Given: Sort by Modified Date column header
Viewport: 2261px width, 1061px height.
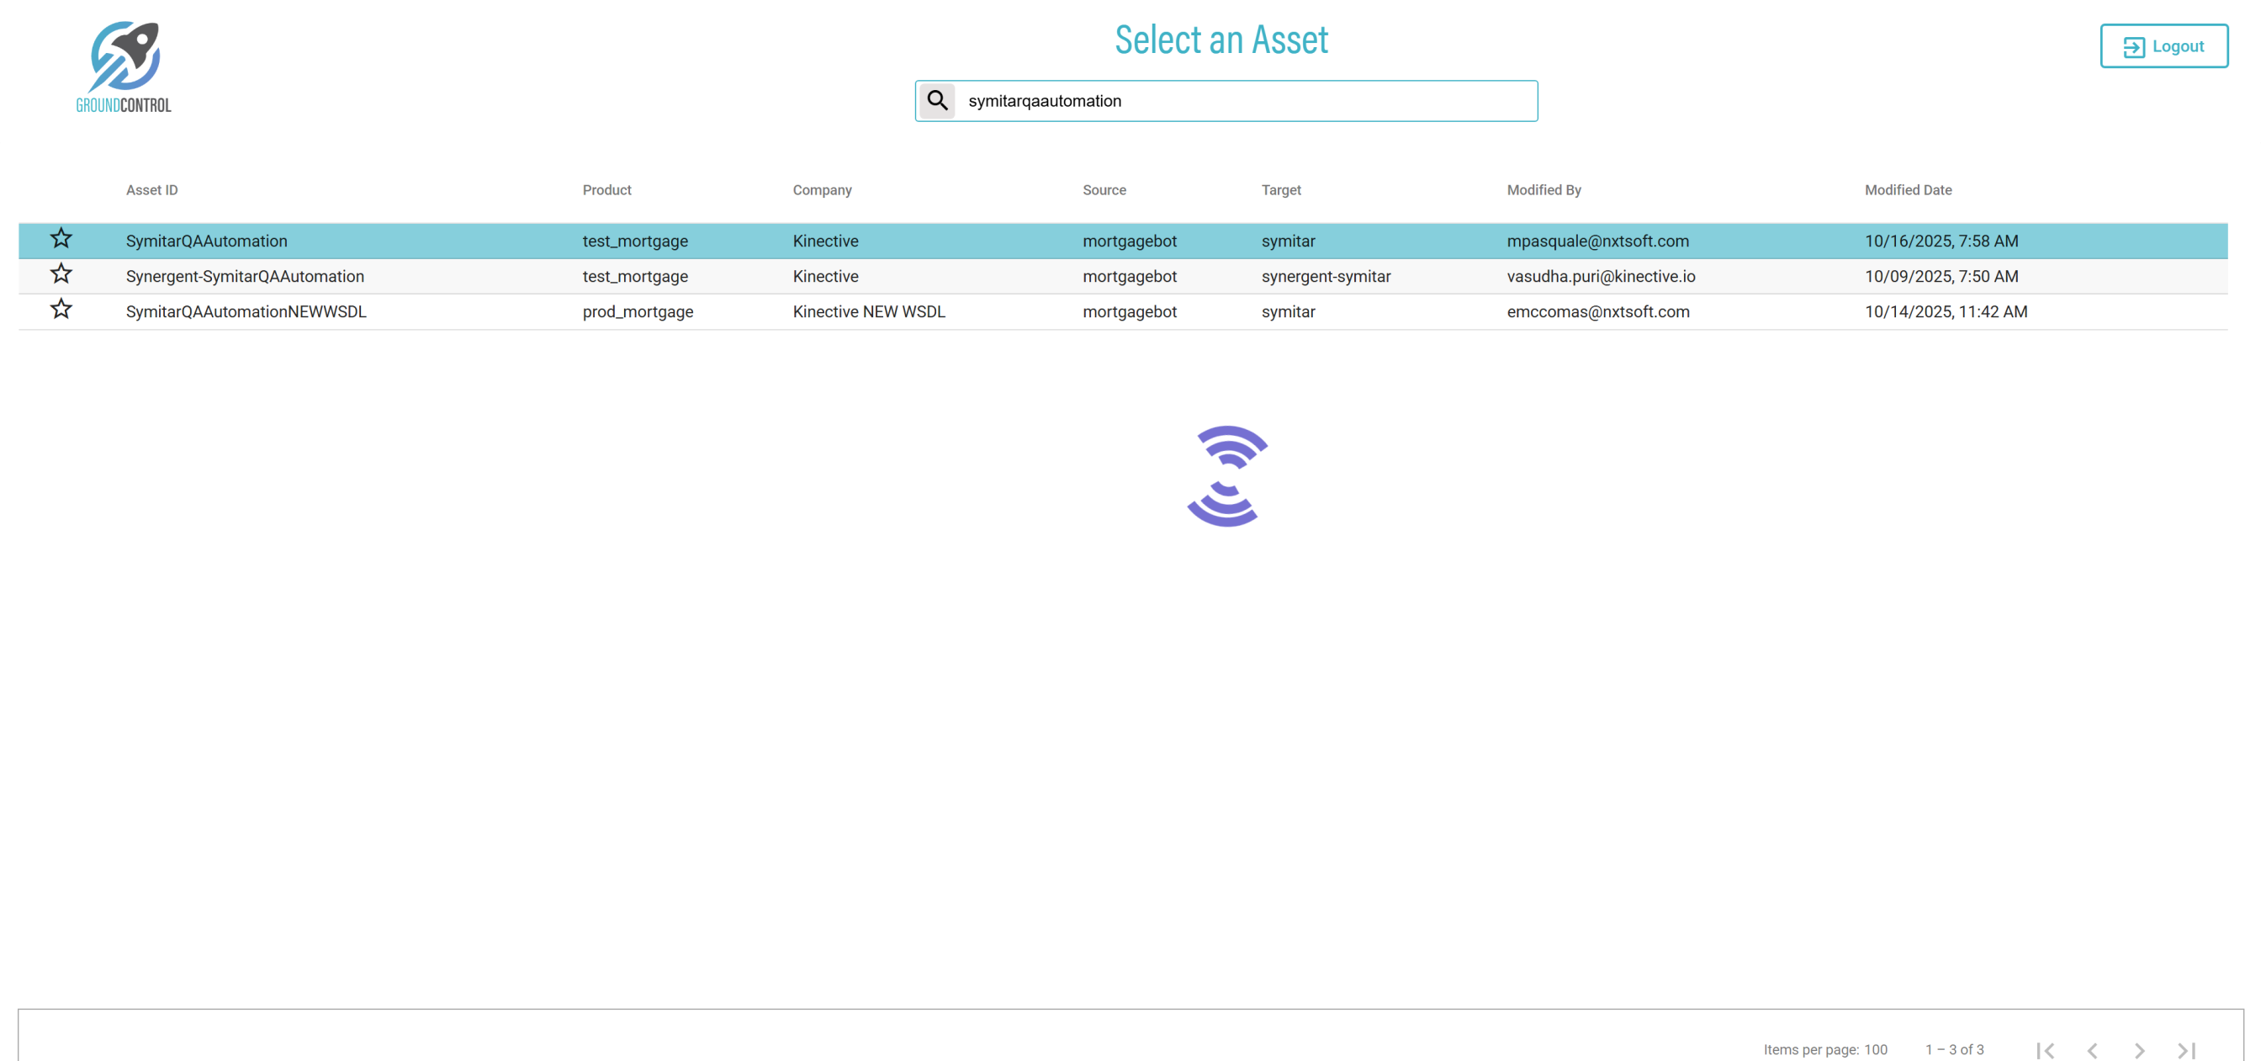Looking at the screenshot, I should [1909, 189].
